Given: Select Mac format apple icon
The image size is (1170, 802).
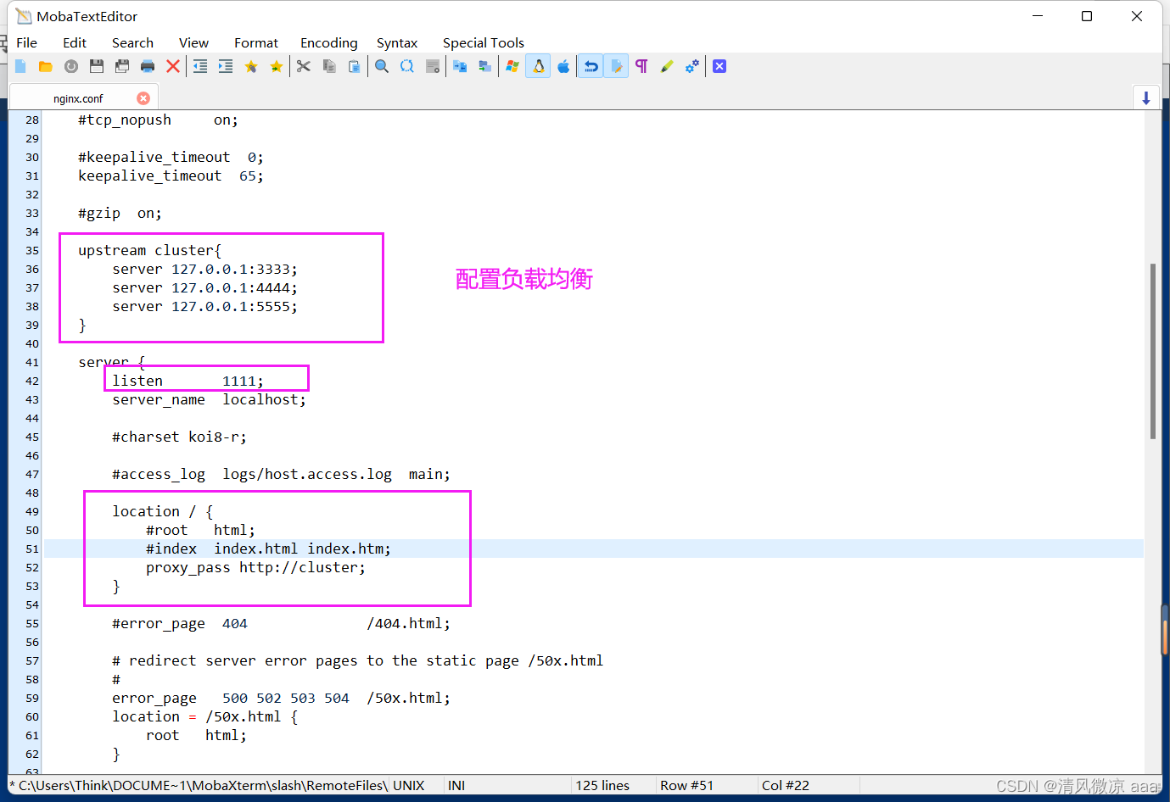Looking at the screenshot, I should point(563,66).
